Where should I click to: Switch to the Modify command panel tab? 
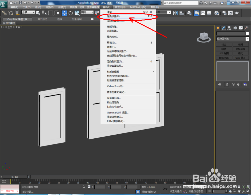click(x=224, y=28)
